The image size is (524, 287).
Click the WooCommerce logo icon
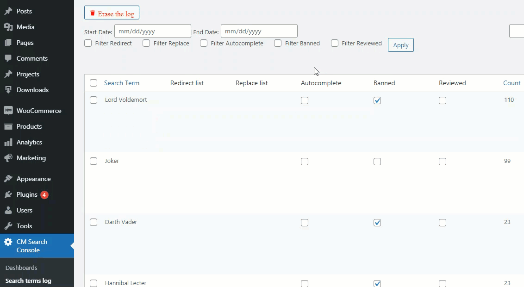(8, 110)
